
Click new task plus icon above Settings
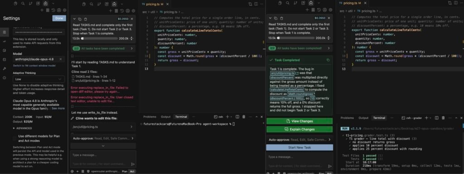click(x=42, y=10)
